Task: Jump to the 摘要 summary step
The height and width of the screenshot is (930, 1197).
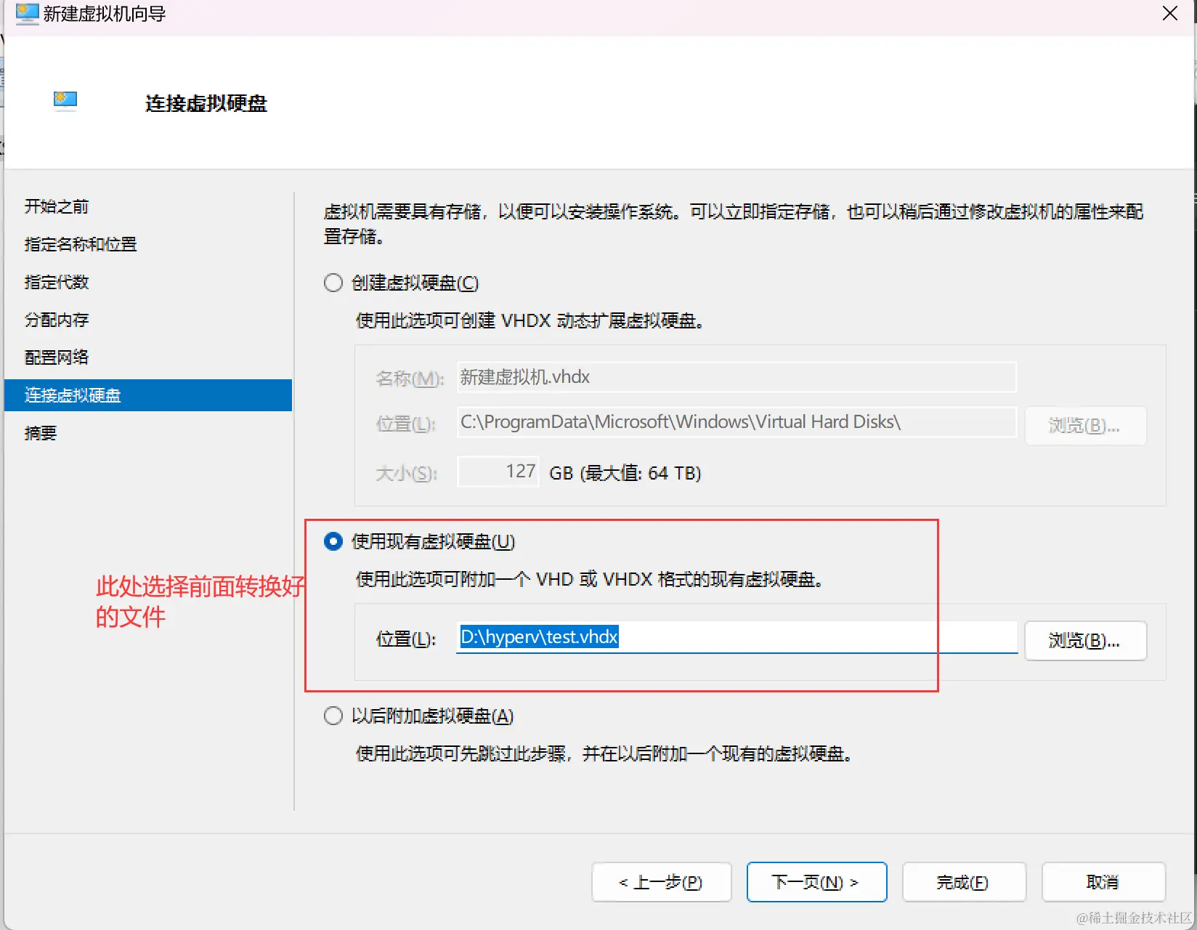Action: [x=41, y=433]
